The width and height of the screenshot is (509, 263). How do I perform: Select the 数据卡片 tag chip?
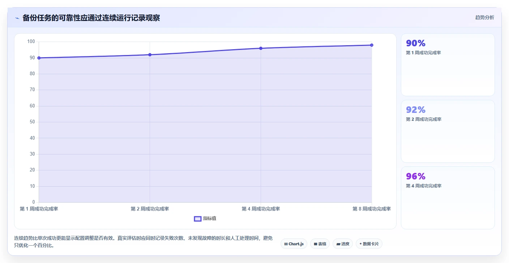tap(369, 244)
